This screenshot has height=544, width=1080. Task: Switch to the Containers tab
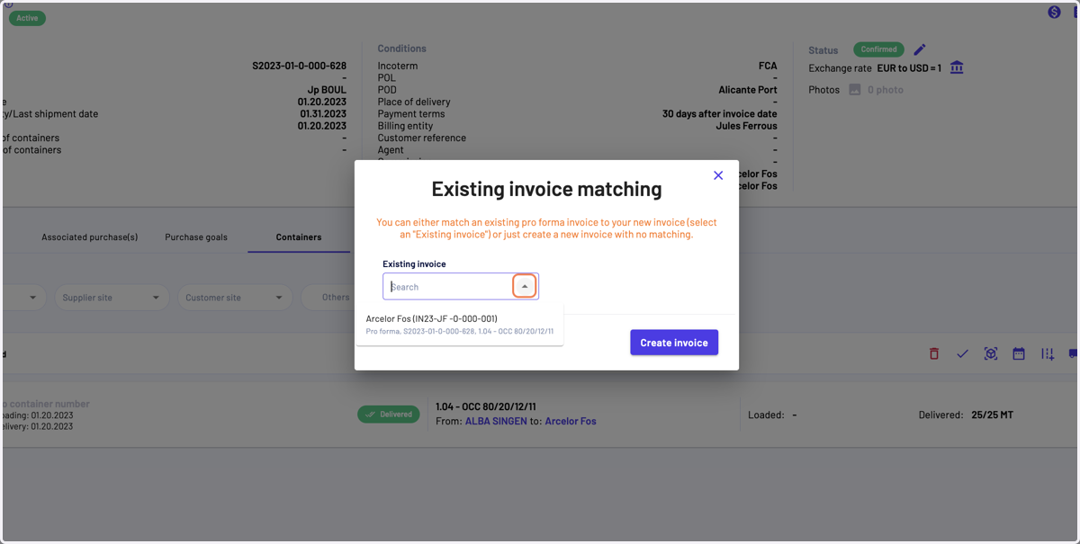tap(299, 237)
